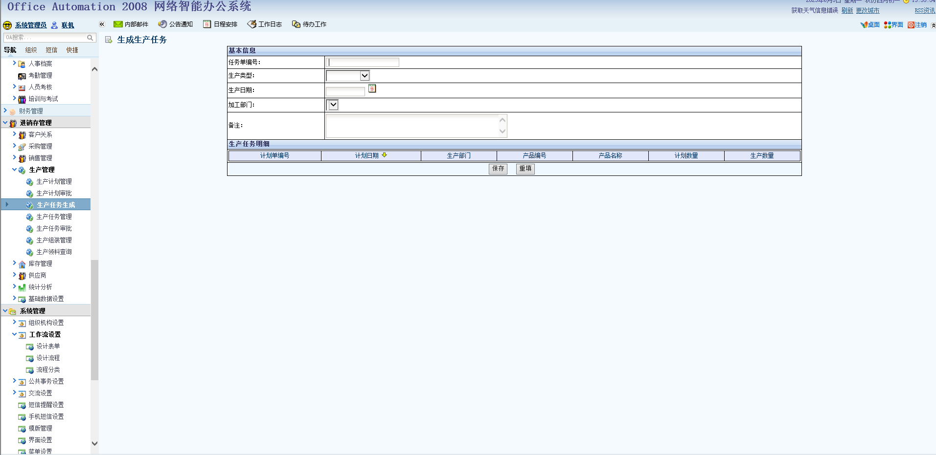Screen dimensions: 936x455
Task: Click the sidebar scroll up arrow
Action: (94, 69)
